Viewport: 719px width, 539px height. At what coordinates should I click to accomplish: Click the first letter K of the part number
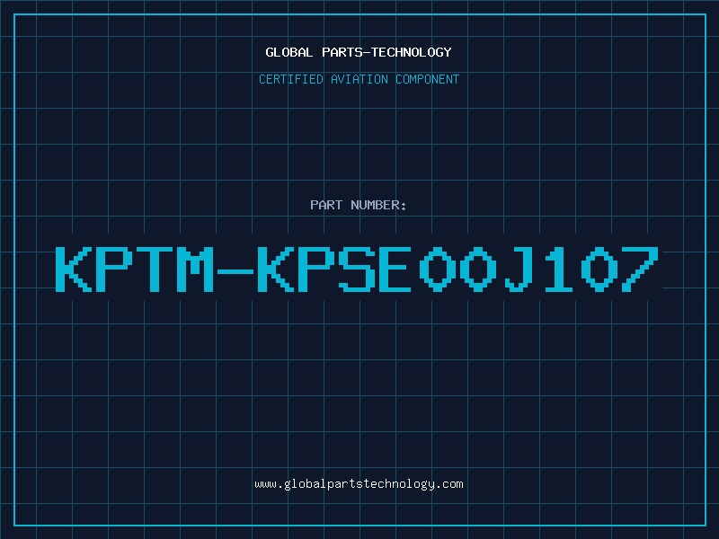click(x=74, y=269)
